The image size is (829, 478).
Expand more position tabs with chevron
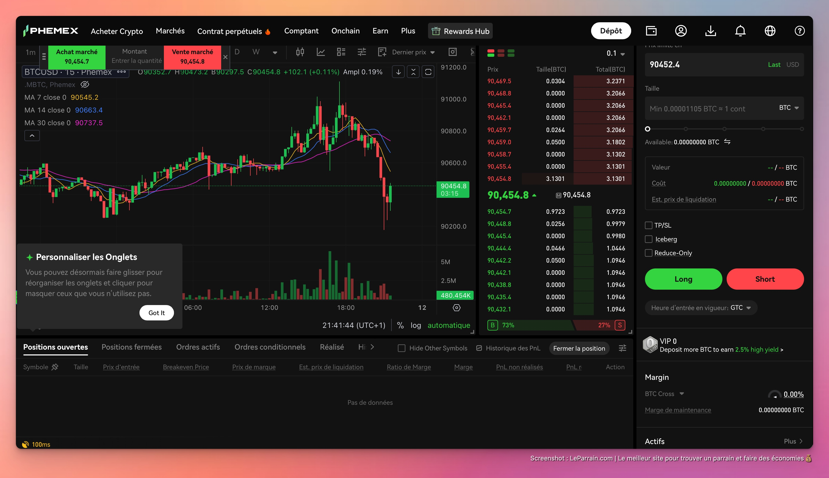(x=372, y=347)
